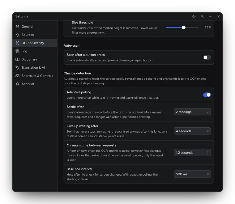Screen dimensions: 235x204
Task: Open Translation & AI settings
Action: click(35, 68)
